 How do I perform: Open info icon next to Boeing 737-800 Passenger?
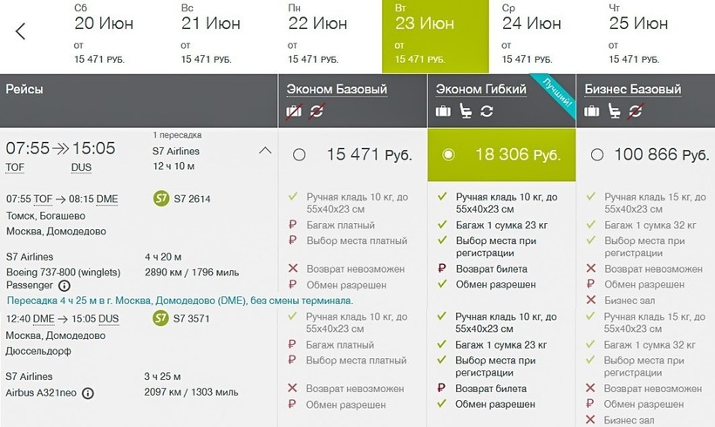(x=65, y=285)
